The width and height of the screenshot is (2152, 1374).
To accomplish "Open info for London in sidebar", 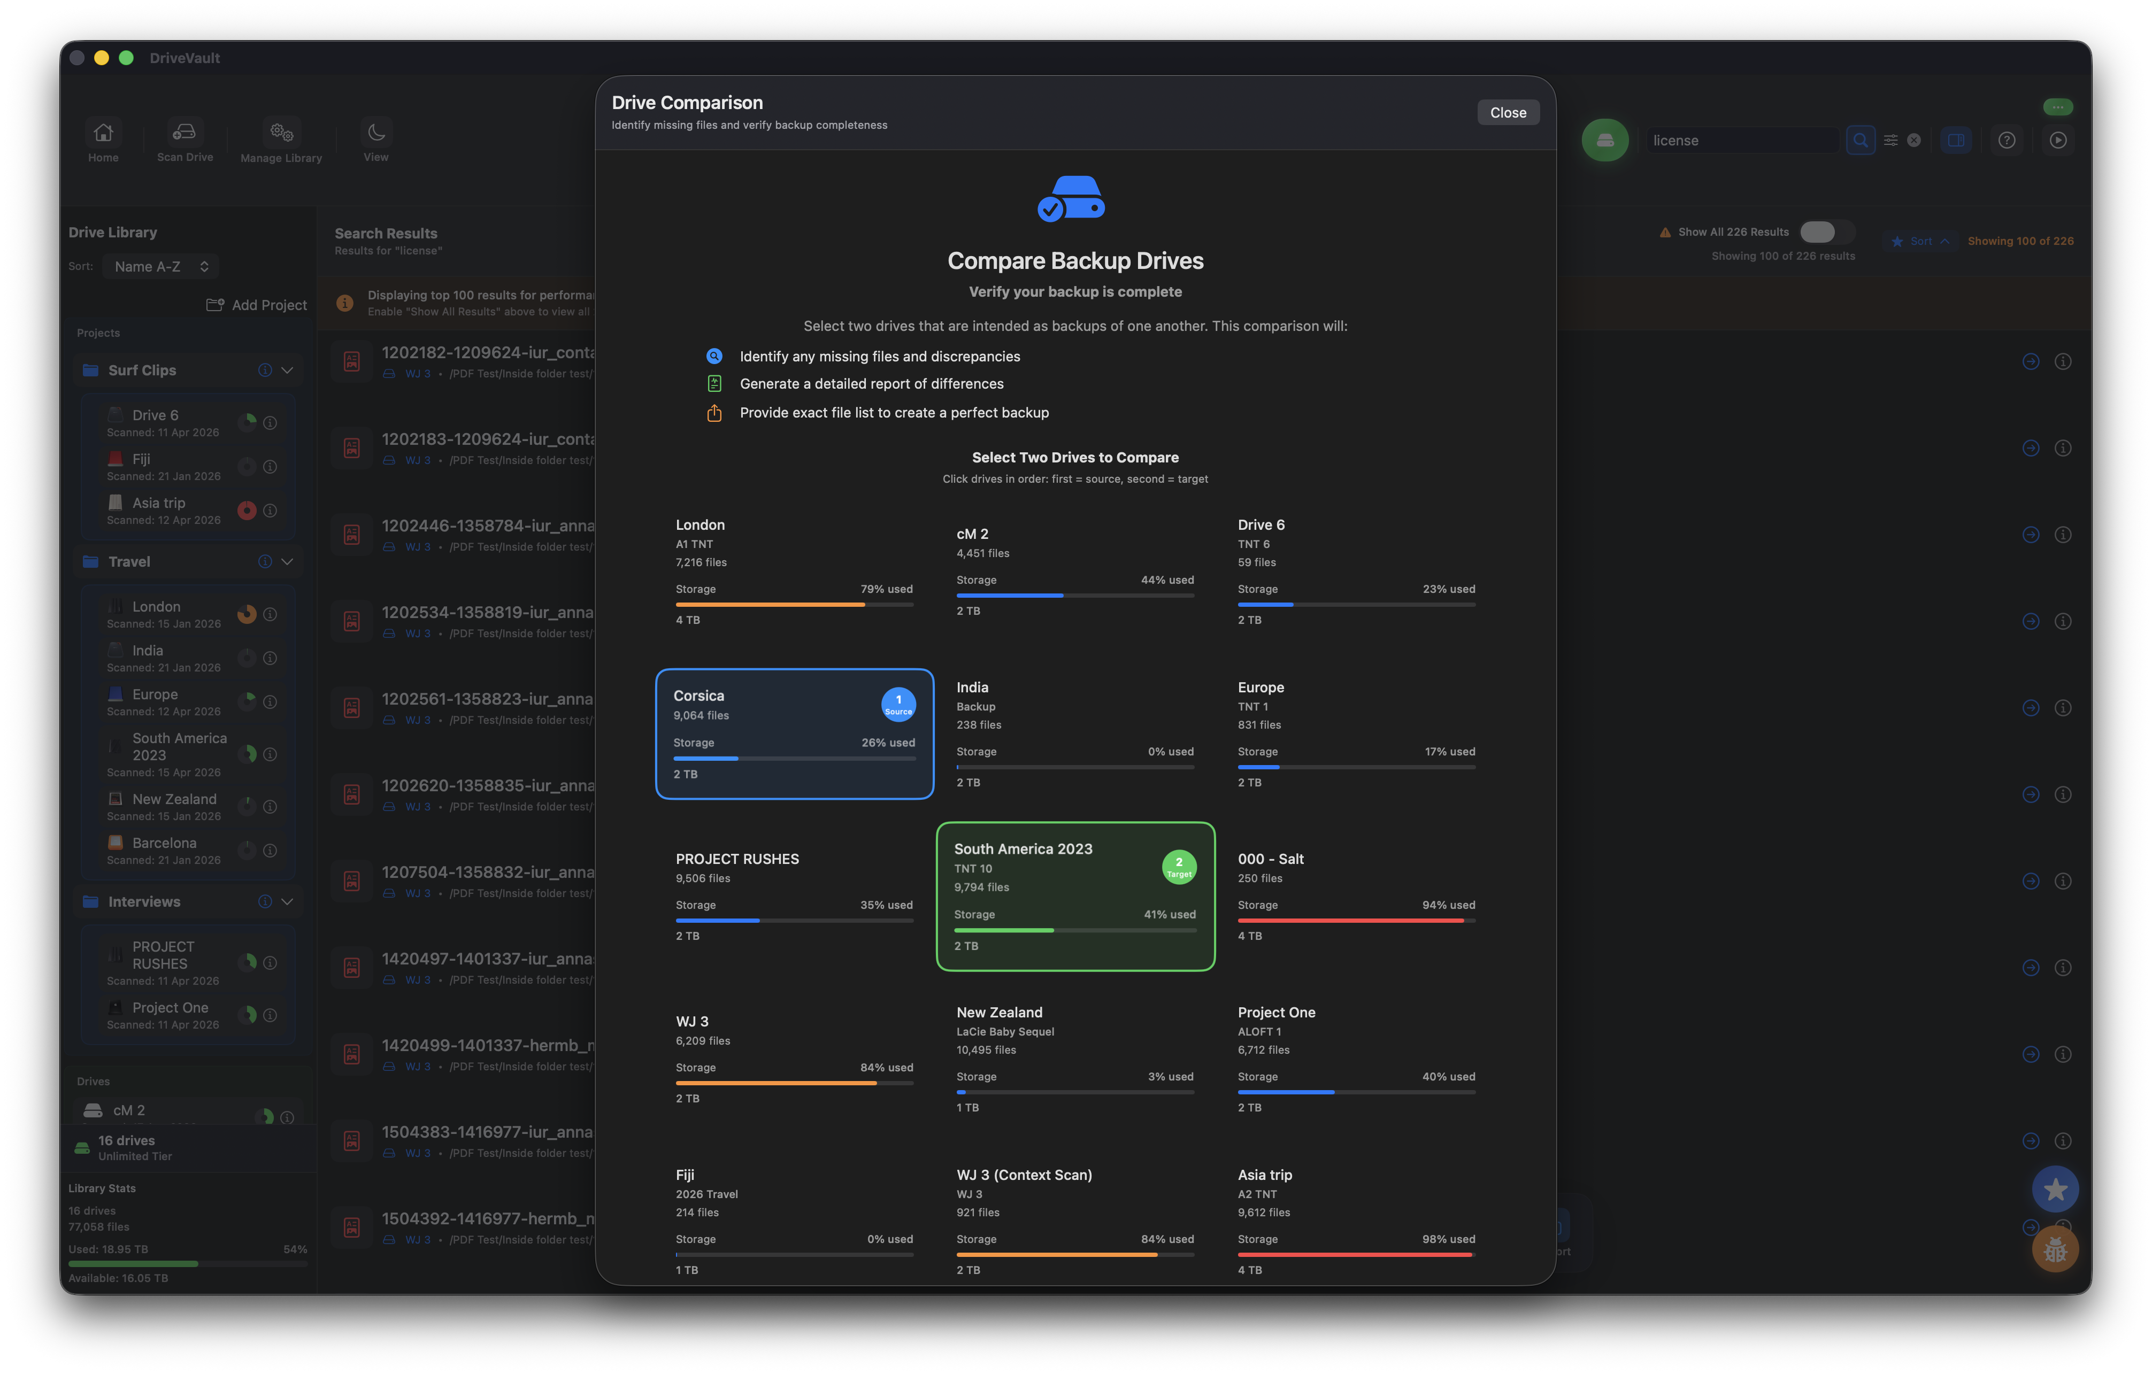I will click(270, 614).
